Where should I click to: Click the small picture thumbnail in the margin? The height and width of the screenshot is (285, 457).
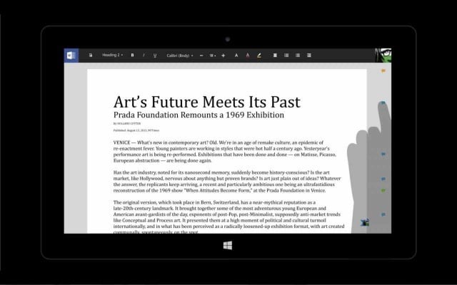click(365, 223)
